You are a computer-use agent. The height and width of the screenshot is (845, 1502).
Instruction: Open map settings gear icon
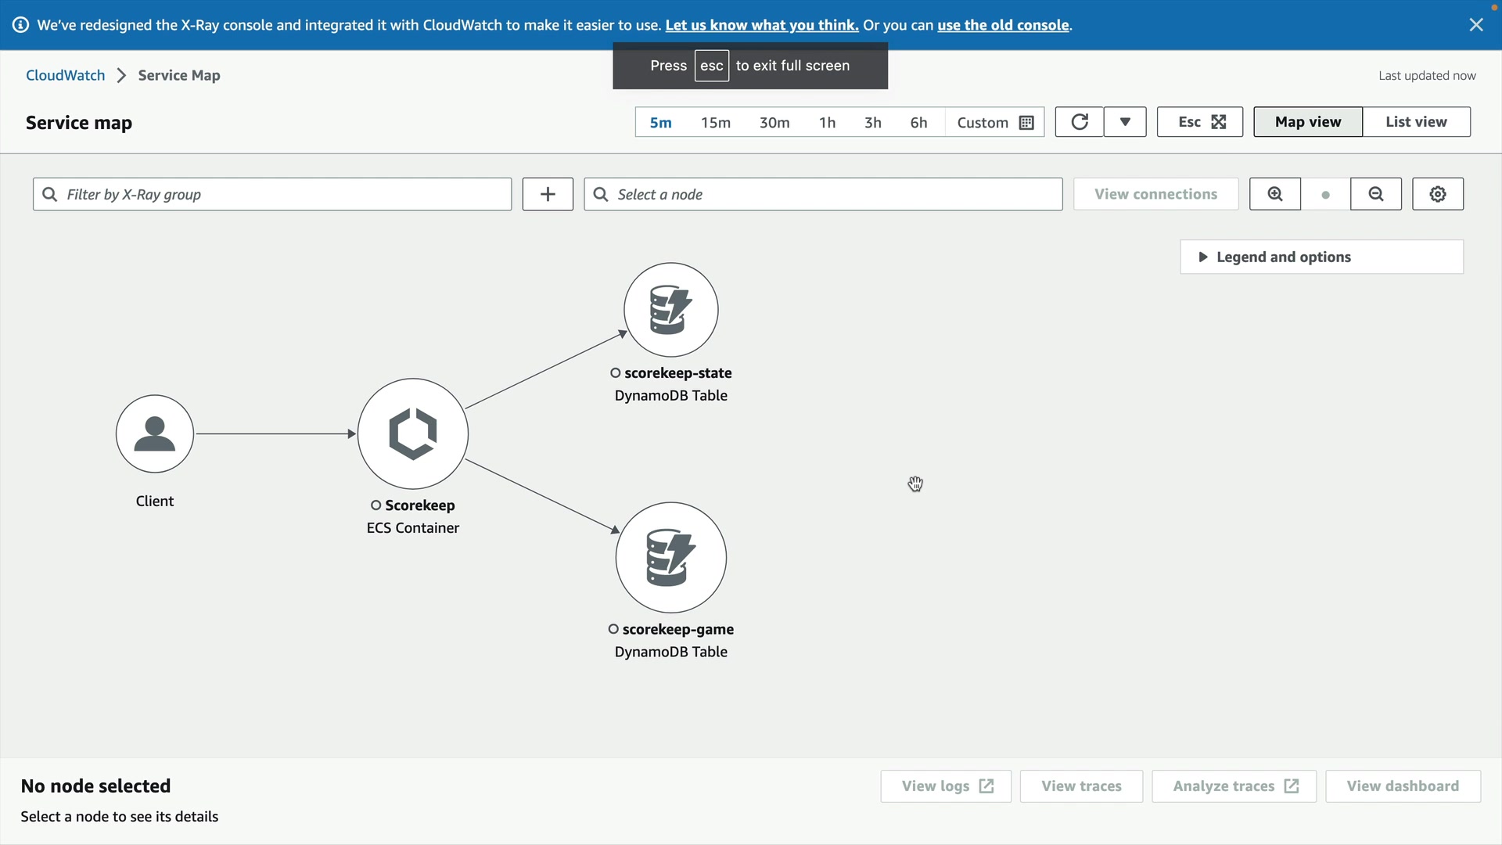(1438, 194)
